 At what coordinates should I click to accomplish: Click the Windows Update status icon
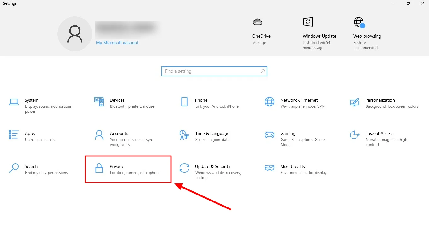click(x=308, y=22)
